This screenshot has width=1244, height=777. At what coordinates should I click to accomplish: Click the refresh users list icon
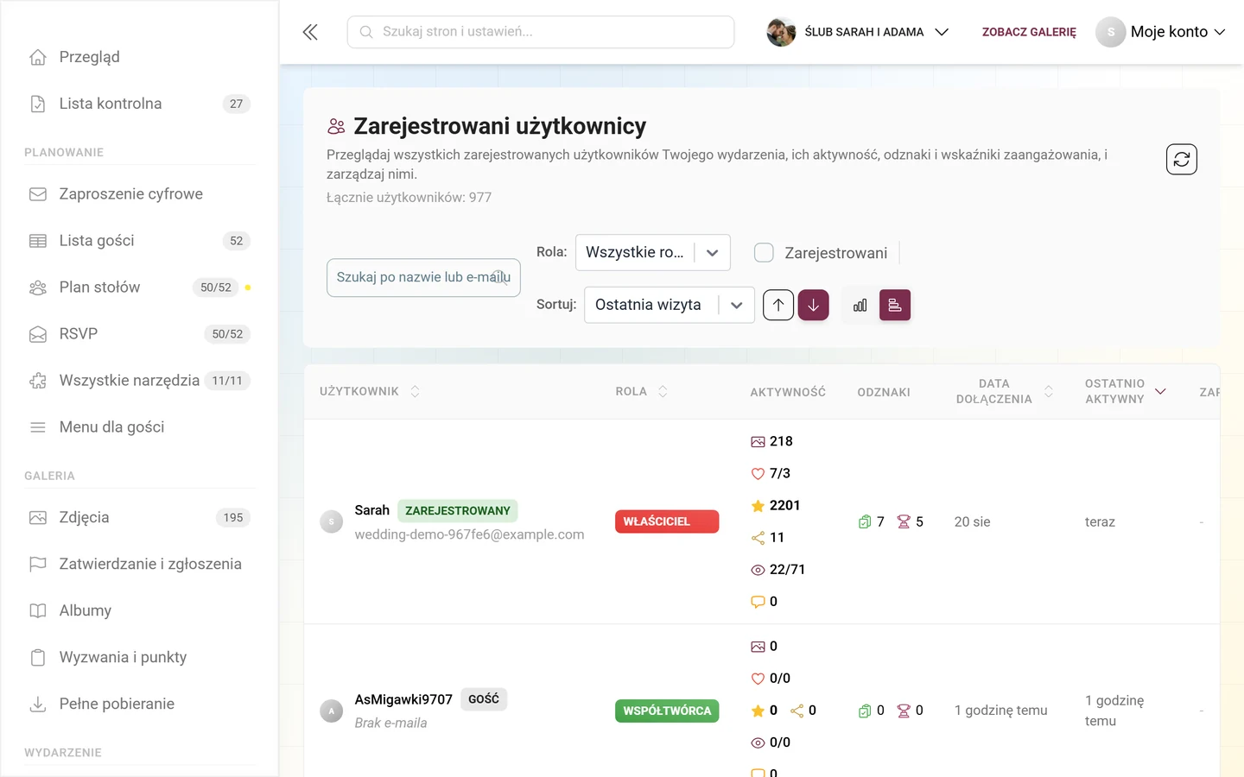click(1181, 159)
